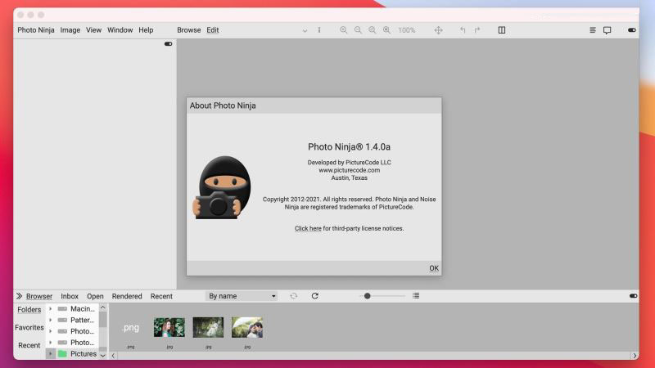Viewport: 655px width, 368px height.
Task: Click the 100% zoom level field
Action: [x=406, y=30]
